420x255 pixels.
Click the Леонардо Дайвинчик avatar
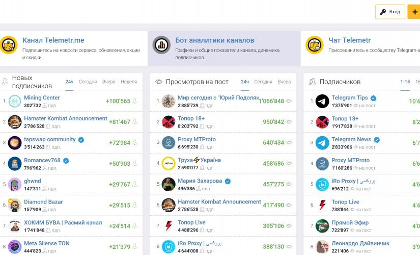322,247
